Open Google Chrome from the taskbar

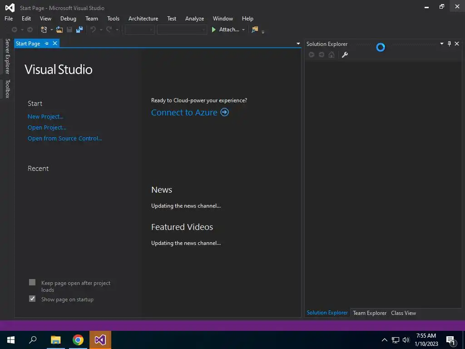point(78,340)
